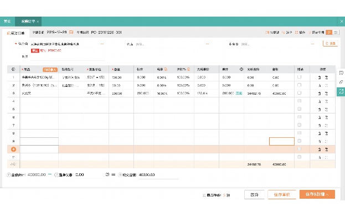Click the edit icon in discount % header
The image size is (345, 217).
click(189, 69)
